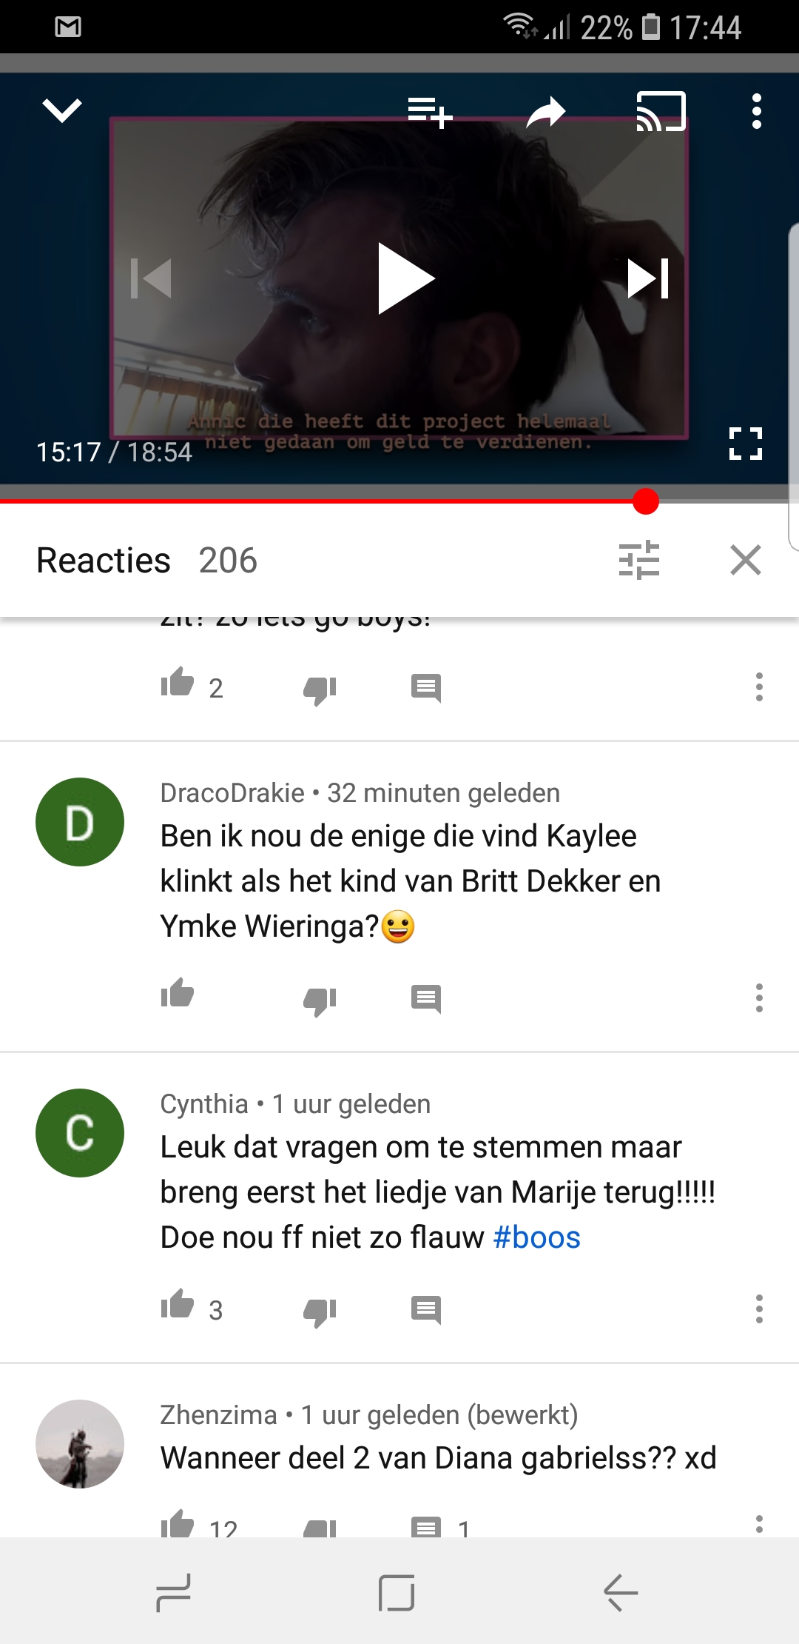799x1644 pixels.
Task: Open video player overflow menu
Action: (756, 112)
